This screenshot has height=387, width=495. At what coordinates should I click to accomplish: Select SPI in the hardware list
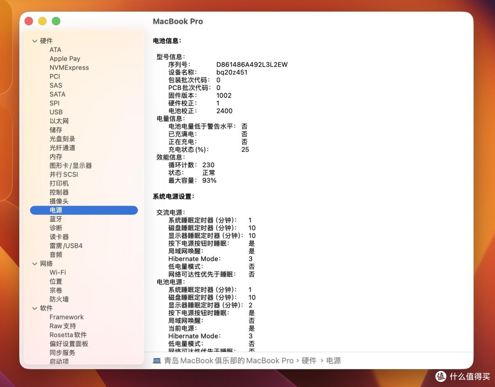pyautogui.click(x=54, y=103)
